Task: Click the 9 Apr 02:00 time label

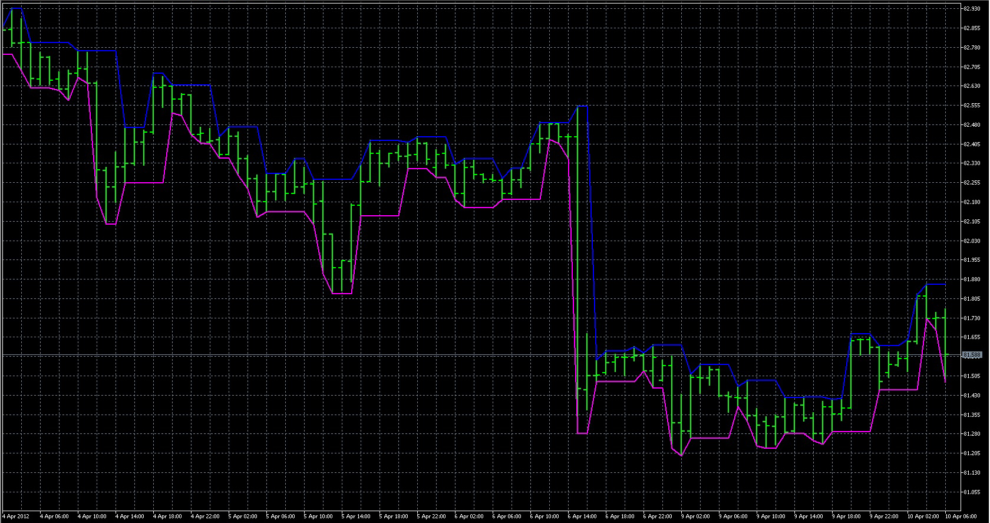Action: tap(695, 517)
